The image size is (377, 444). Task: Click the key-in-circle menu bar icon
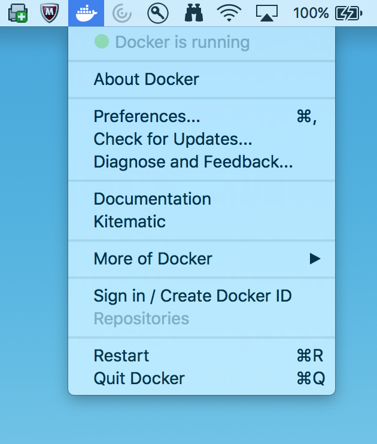pos(157,13)
